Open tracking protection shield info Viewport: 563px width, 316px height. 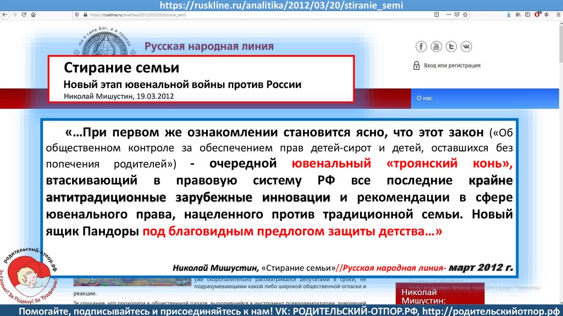[77, 15]
